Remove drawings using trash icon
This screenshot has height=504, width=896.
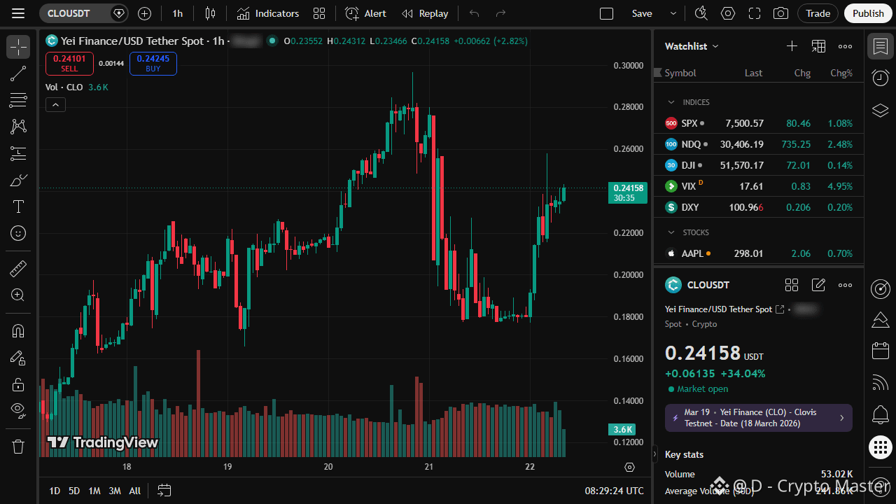click(18, 446)
